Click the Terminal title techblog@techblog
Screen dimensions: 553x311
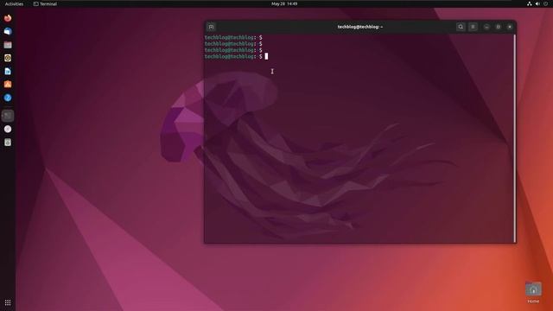coord(360,27)
